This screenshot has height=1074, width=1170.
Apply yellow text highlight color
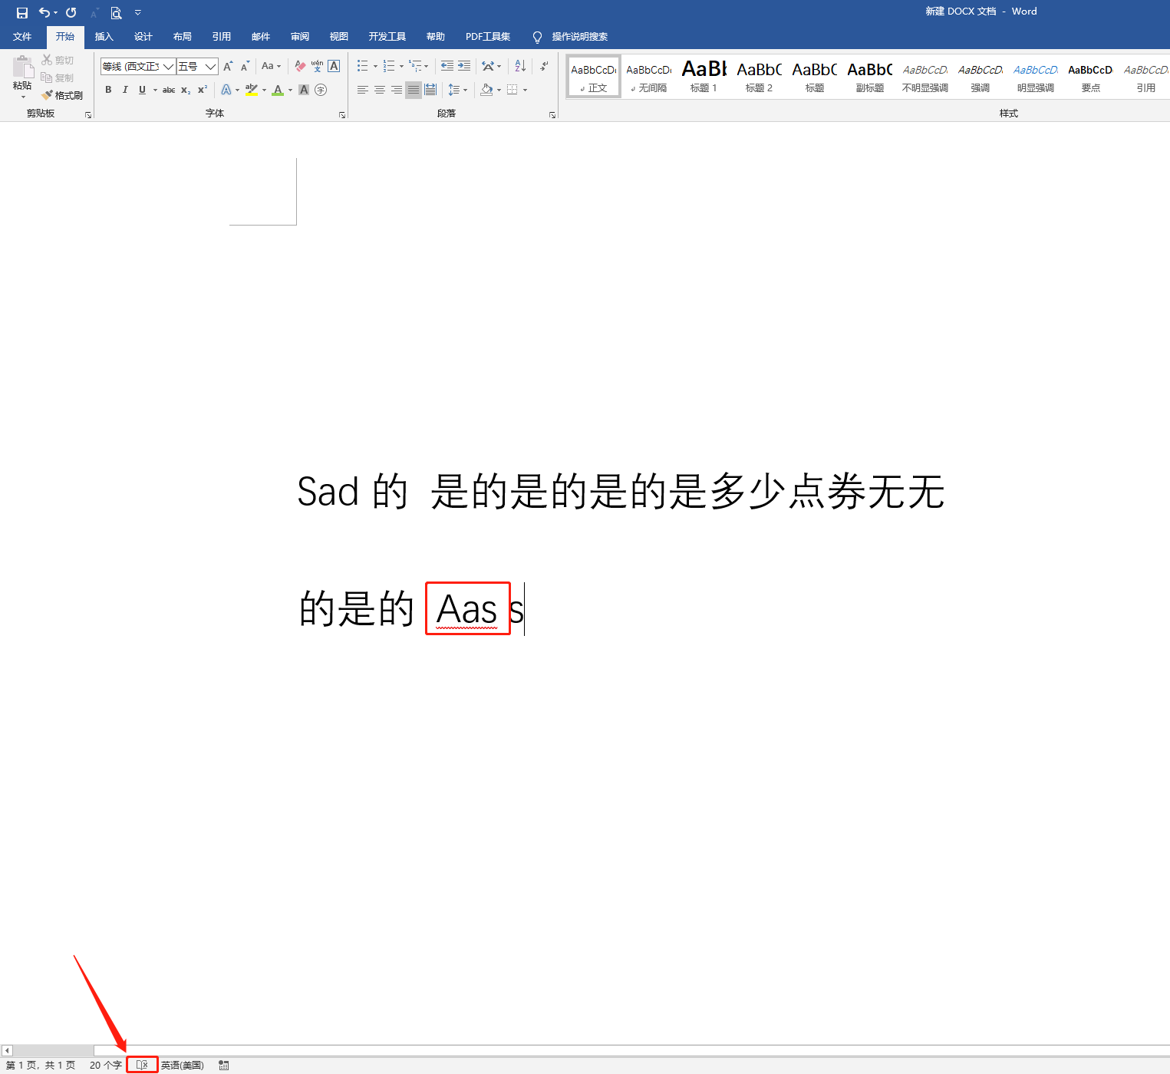(x=251, y=90)
